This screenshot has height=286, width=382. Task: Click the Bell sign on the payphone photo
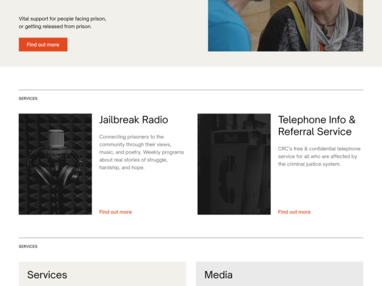point(231,139)
